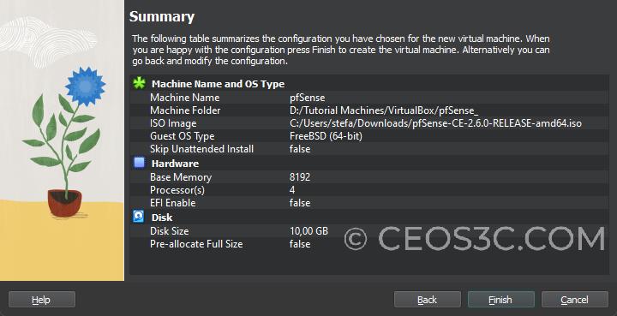Click the Finish button
This screenshot has width=617, height=316.
[501, 300]
